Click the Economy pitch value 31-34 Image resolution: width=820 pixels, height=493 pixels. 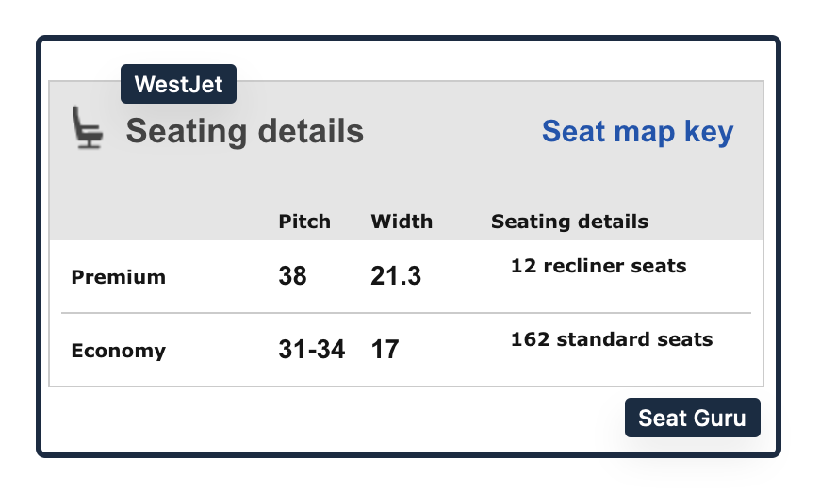312,350
